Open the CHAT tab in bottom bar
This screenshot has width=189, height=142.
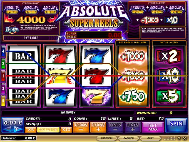point(150,138)
